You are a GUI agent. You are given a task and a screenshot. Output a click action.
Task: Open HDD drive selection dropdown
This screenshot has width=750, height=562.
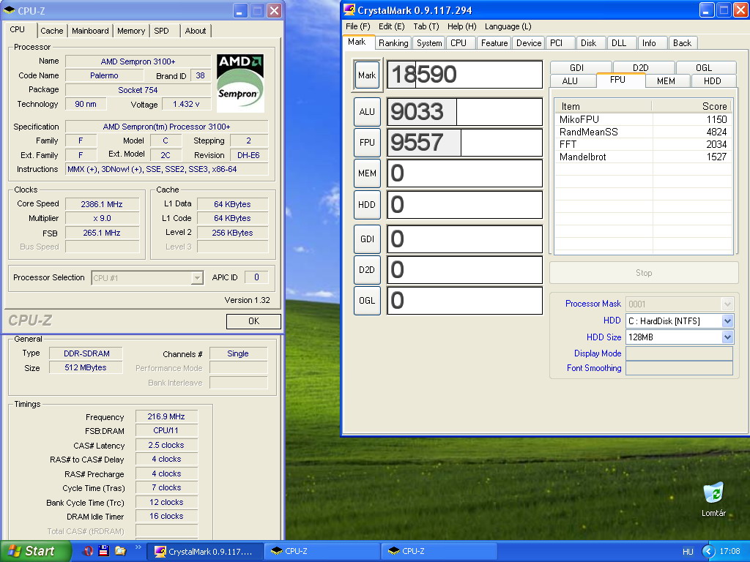[679, 321]
